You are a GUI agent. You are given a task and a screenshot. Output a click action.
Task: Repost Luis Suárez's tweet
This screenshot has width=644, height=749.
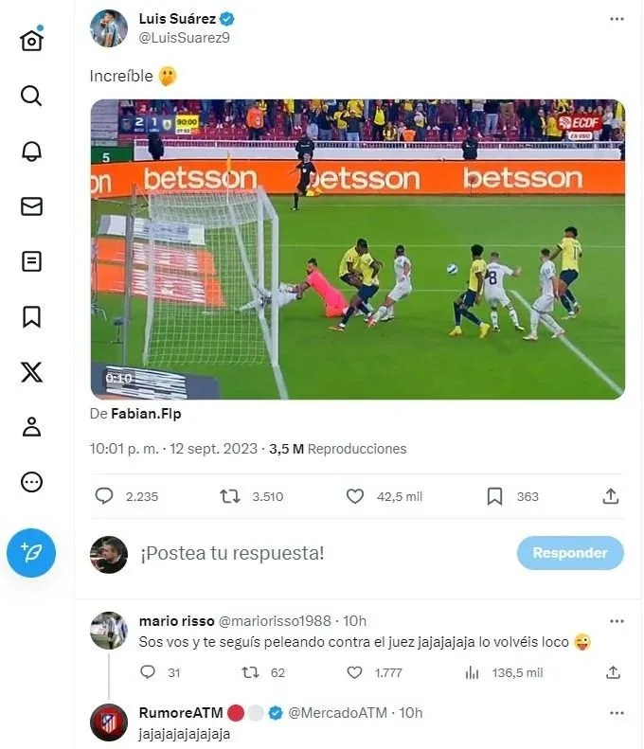[x=230, y=496]
